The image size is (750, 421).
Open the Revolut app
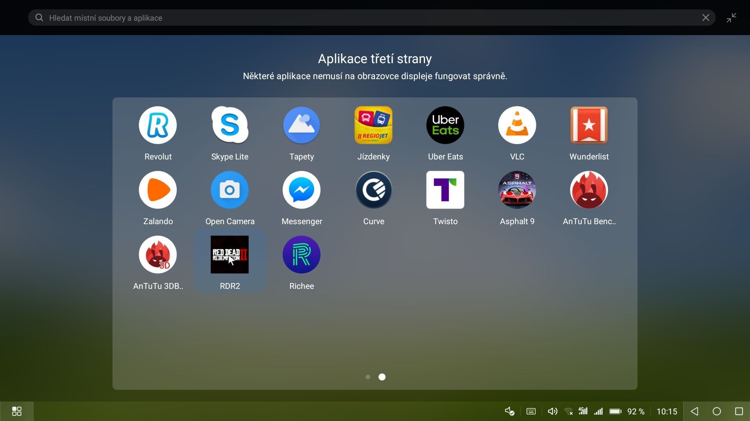coord(158,125)
